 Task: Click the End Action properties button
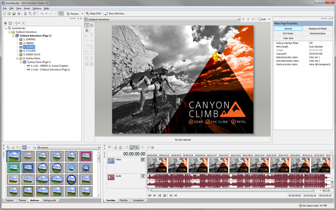288,33
